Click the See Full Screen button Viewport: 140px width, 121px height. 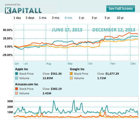click(120, 8)
